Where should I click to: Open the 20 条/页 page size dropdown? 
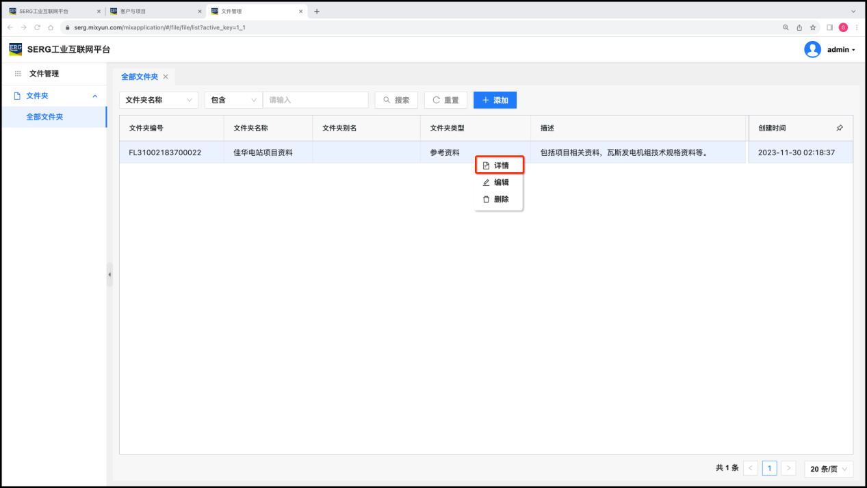pos(829,468)
